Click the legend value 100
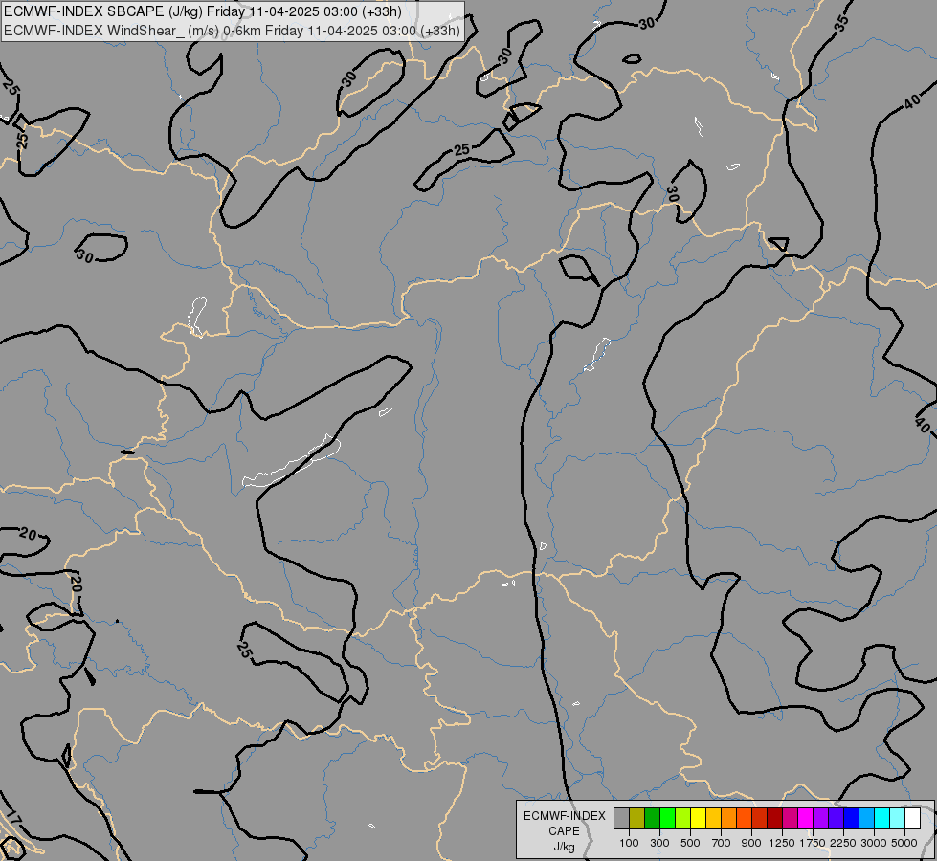The image size is (937, 861). pyautogui.click(x=629, y=843)
